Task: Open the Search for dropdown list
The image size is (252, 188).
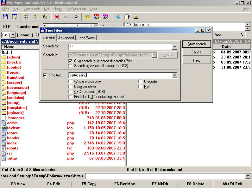Action: tap(174, 47)
